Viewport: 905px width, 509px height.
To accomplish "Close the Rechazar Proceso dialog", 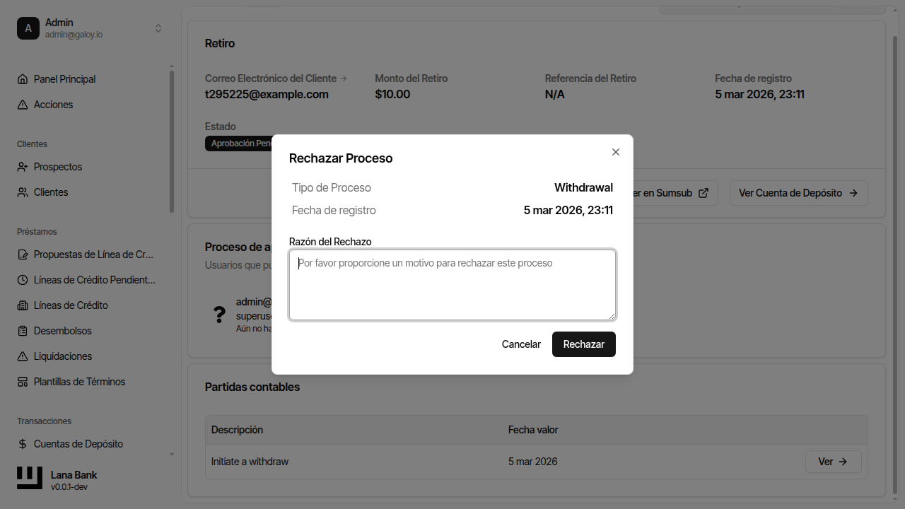I will pos(616,152).
